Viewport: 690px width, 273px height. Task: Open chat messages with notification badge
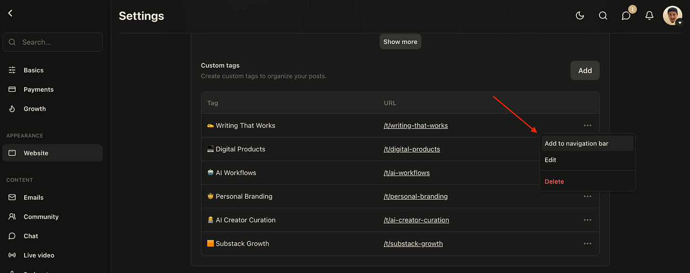click(626, 16)
